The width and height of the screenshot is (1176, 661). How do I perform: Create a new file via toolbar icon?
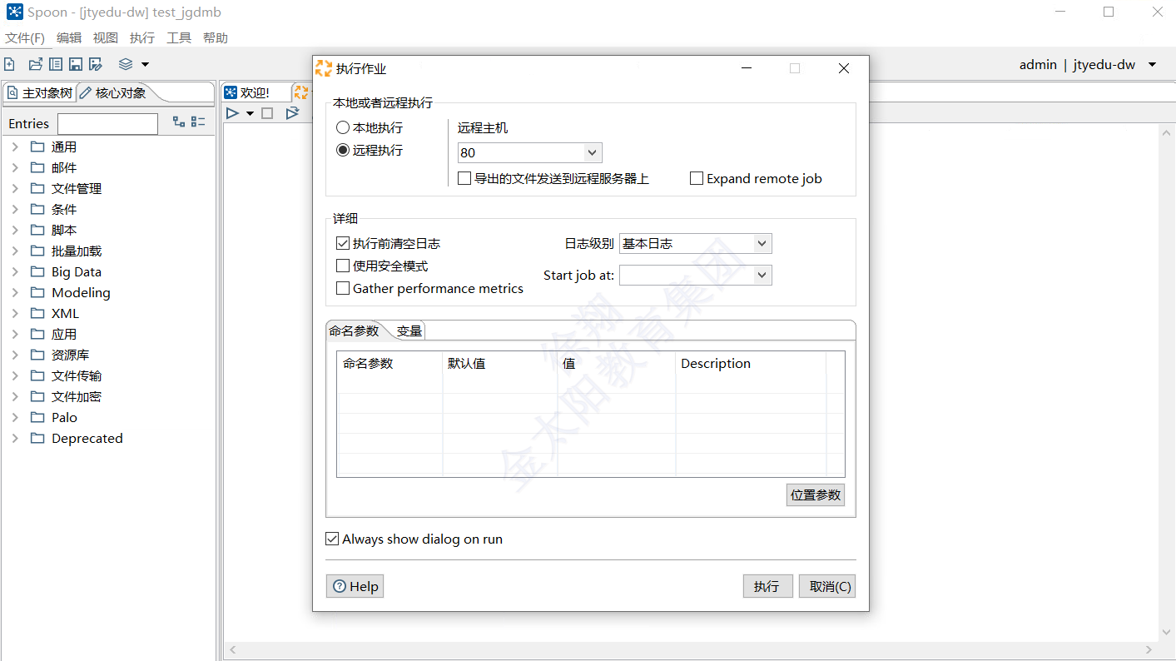click(x=9, y=63)
